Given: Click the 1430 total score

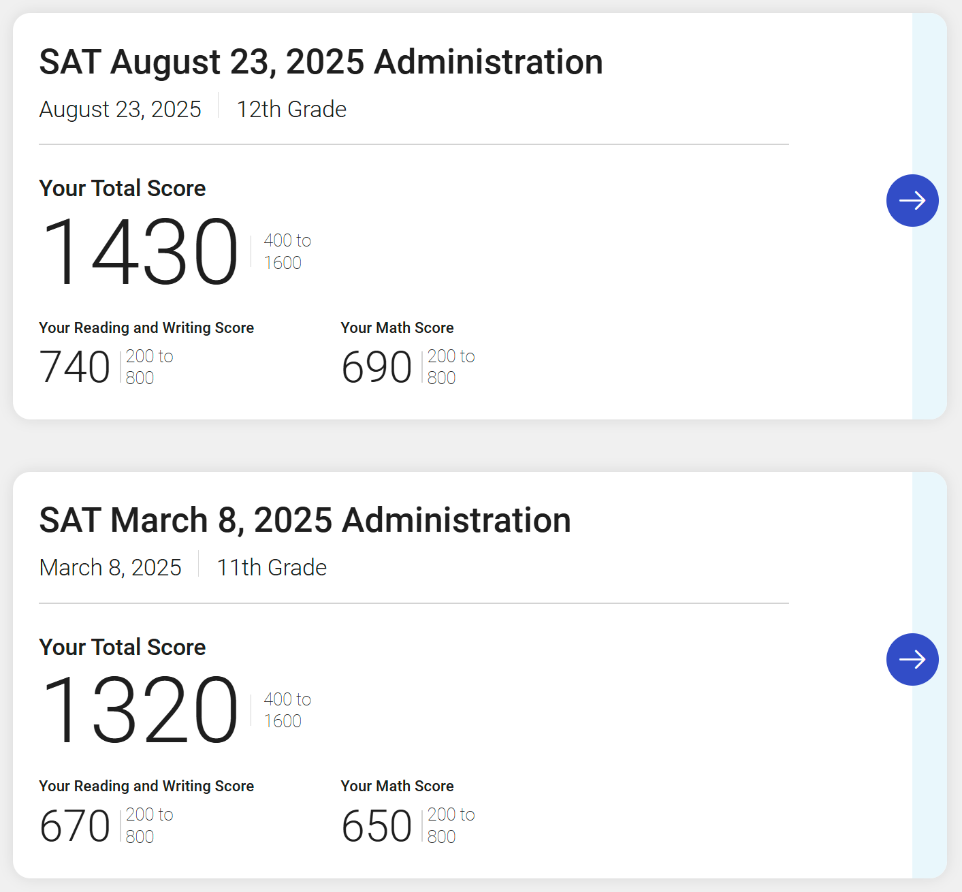Looking at the screenshot, I should coord(140,251).
